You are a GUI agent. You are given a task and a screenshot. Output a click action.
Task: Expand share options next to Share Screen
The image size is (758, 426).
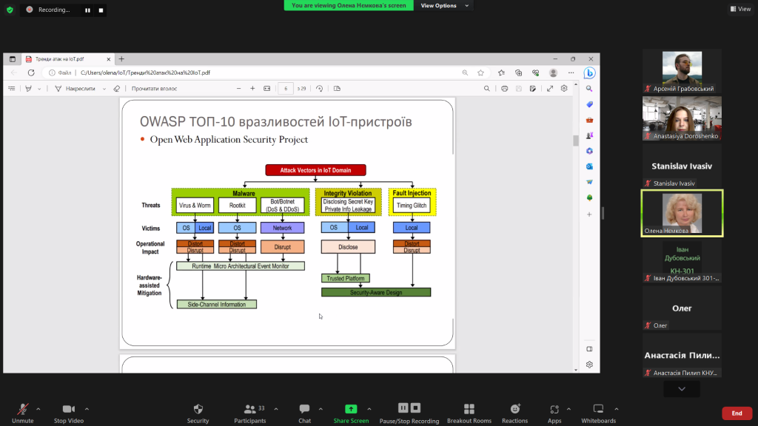pos(369,409)
